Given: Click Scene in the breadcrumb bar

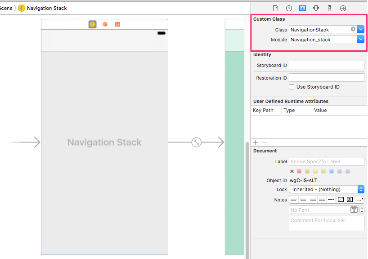Looking at the screenshot, I should click(x=6, y=8).
